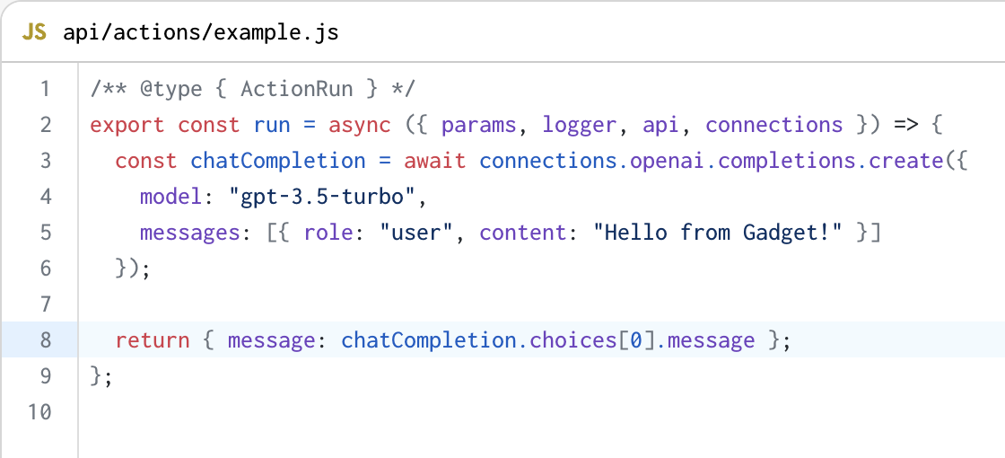This screenshot has height=458, width=1005.
Task: Select line number 3 in gutter
Action: [45, 161]
